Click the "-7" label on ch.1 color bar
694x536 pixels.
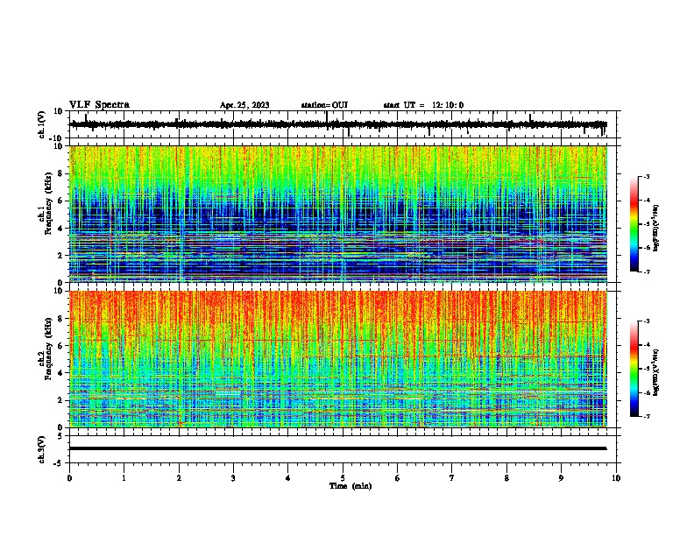point(646,272)
